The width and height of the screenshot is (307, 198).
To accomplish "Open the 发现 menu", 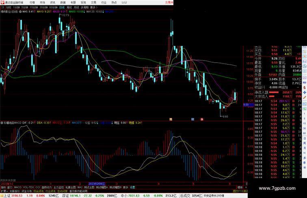I will click(83, 2).
